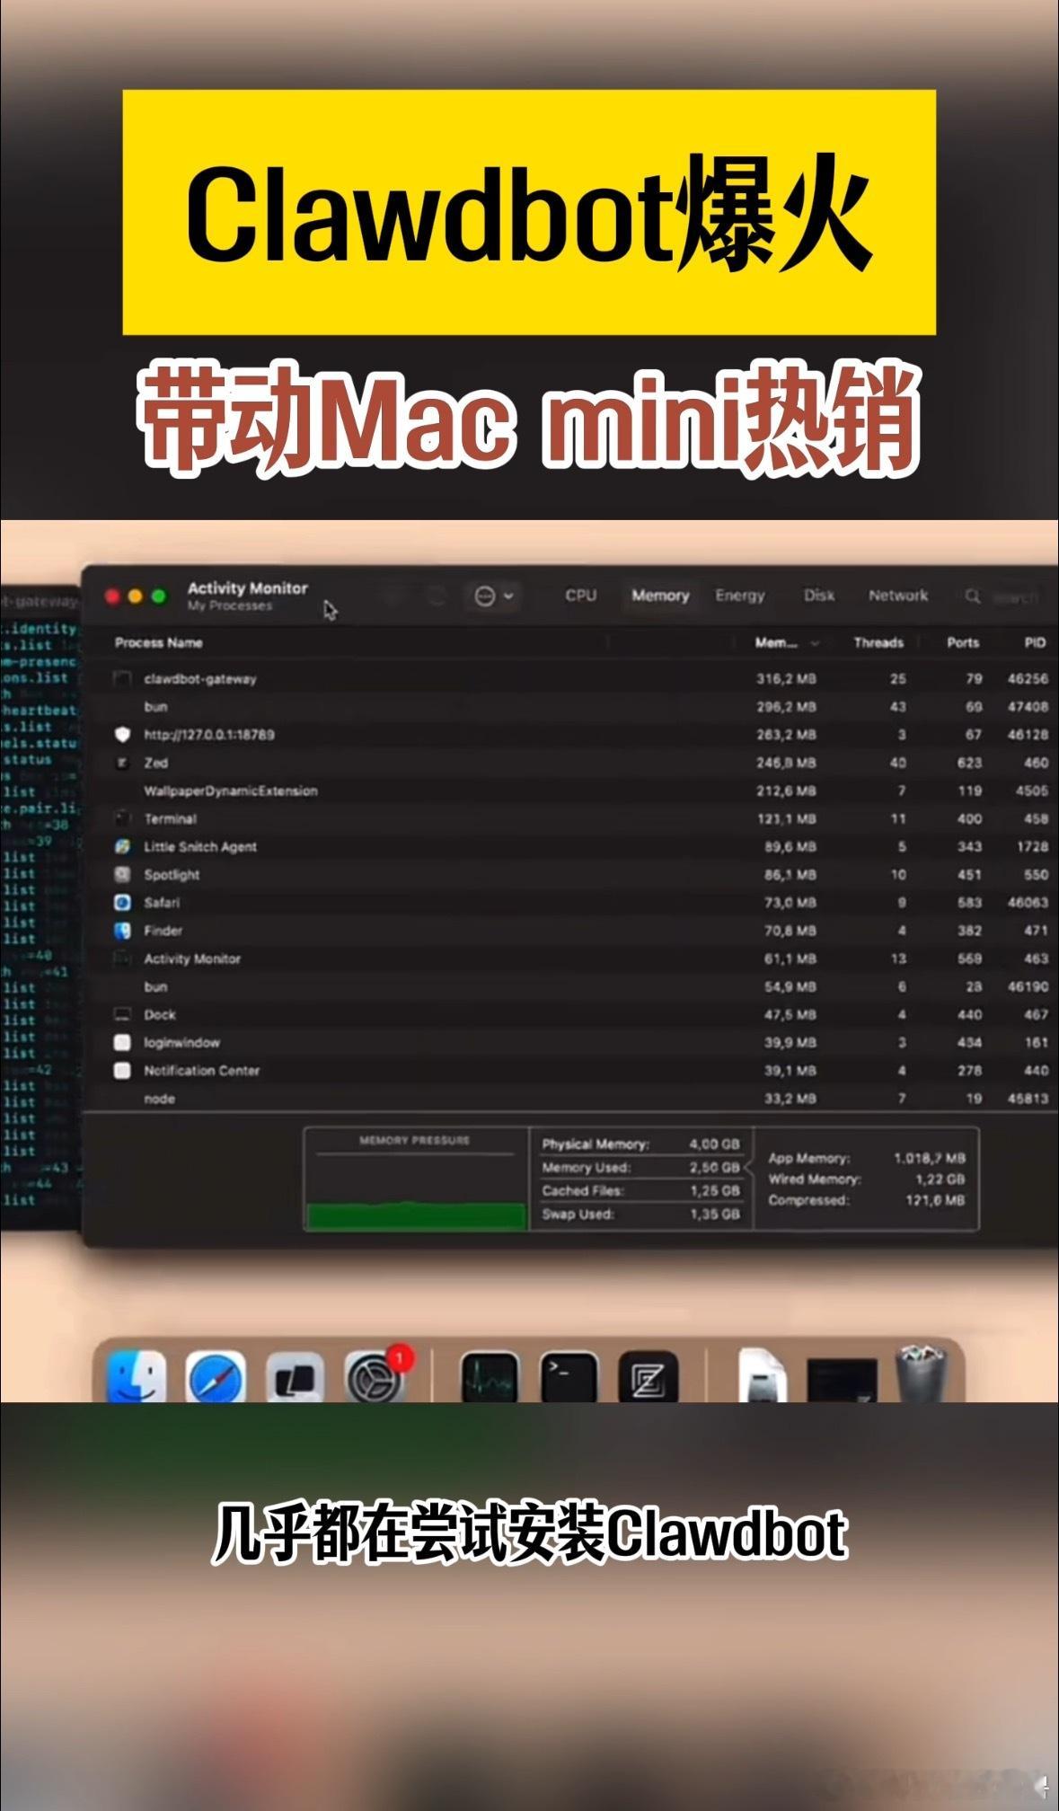This screenshot has height=1811, width=1059.
Task: Click the My Processes subtitle under Activity Monitor
Action: tap(229, 606)
